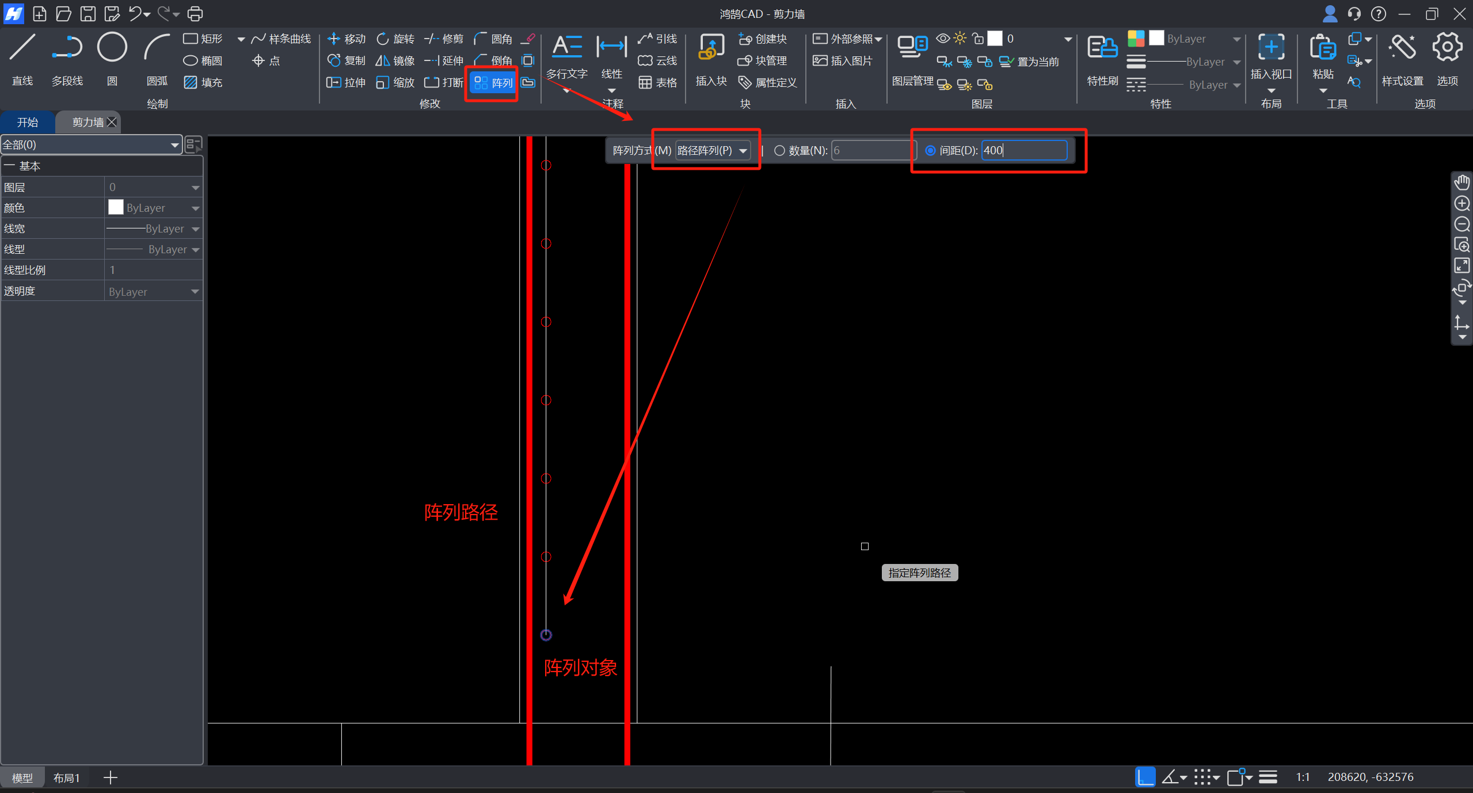Click the 填充 hatch fill tool

[203, 82]
